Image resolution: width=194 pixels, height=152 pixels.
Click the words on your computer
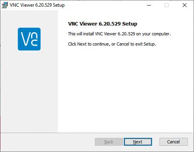point(154,34)
